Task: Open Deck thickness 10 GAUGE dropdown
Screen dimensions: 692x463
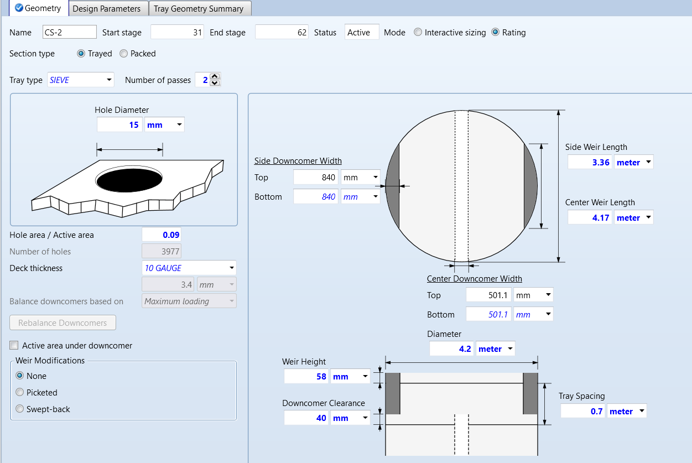Action: tap(189, 268)
